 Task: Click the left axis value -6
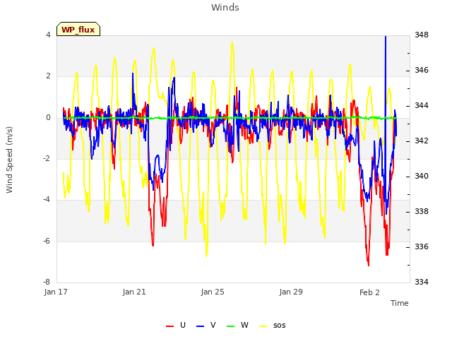point(47,241)
